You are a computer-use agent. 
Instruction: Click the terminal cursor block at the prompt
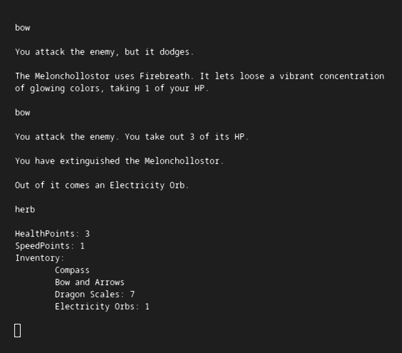(17, 331)
